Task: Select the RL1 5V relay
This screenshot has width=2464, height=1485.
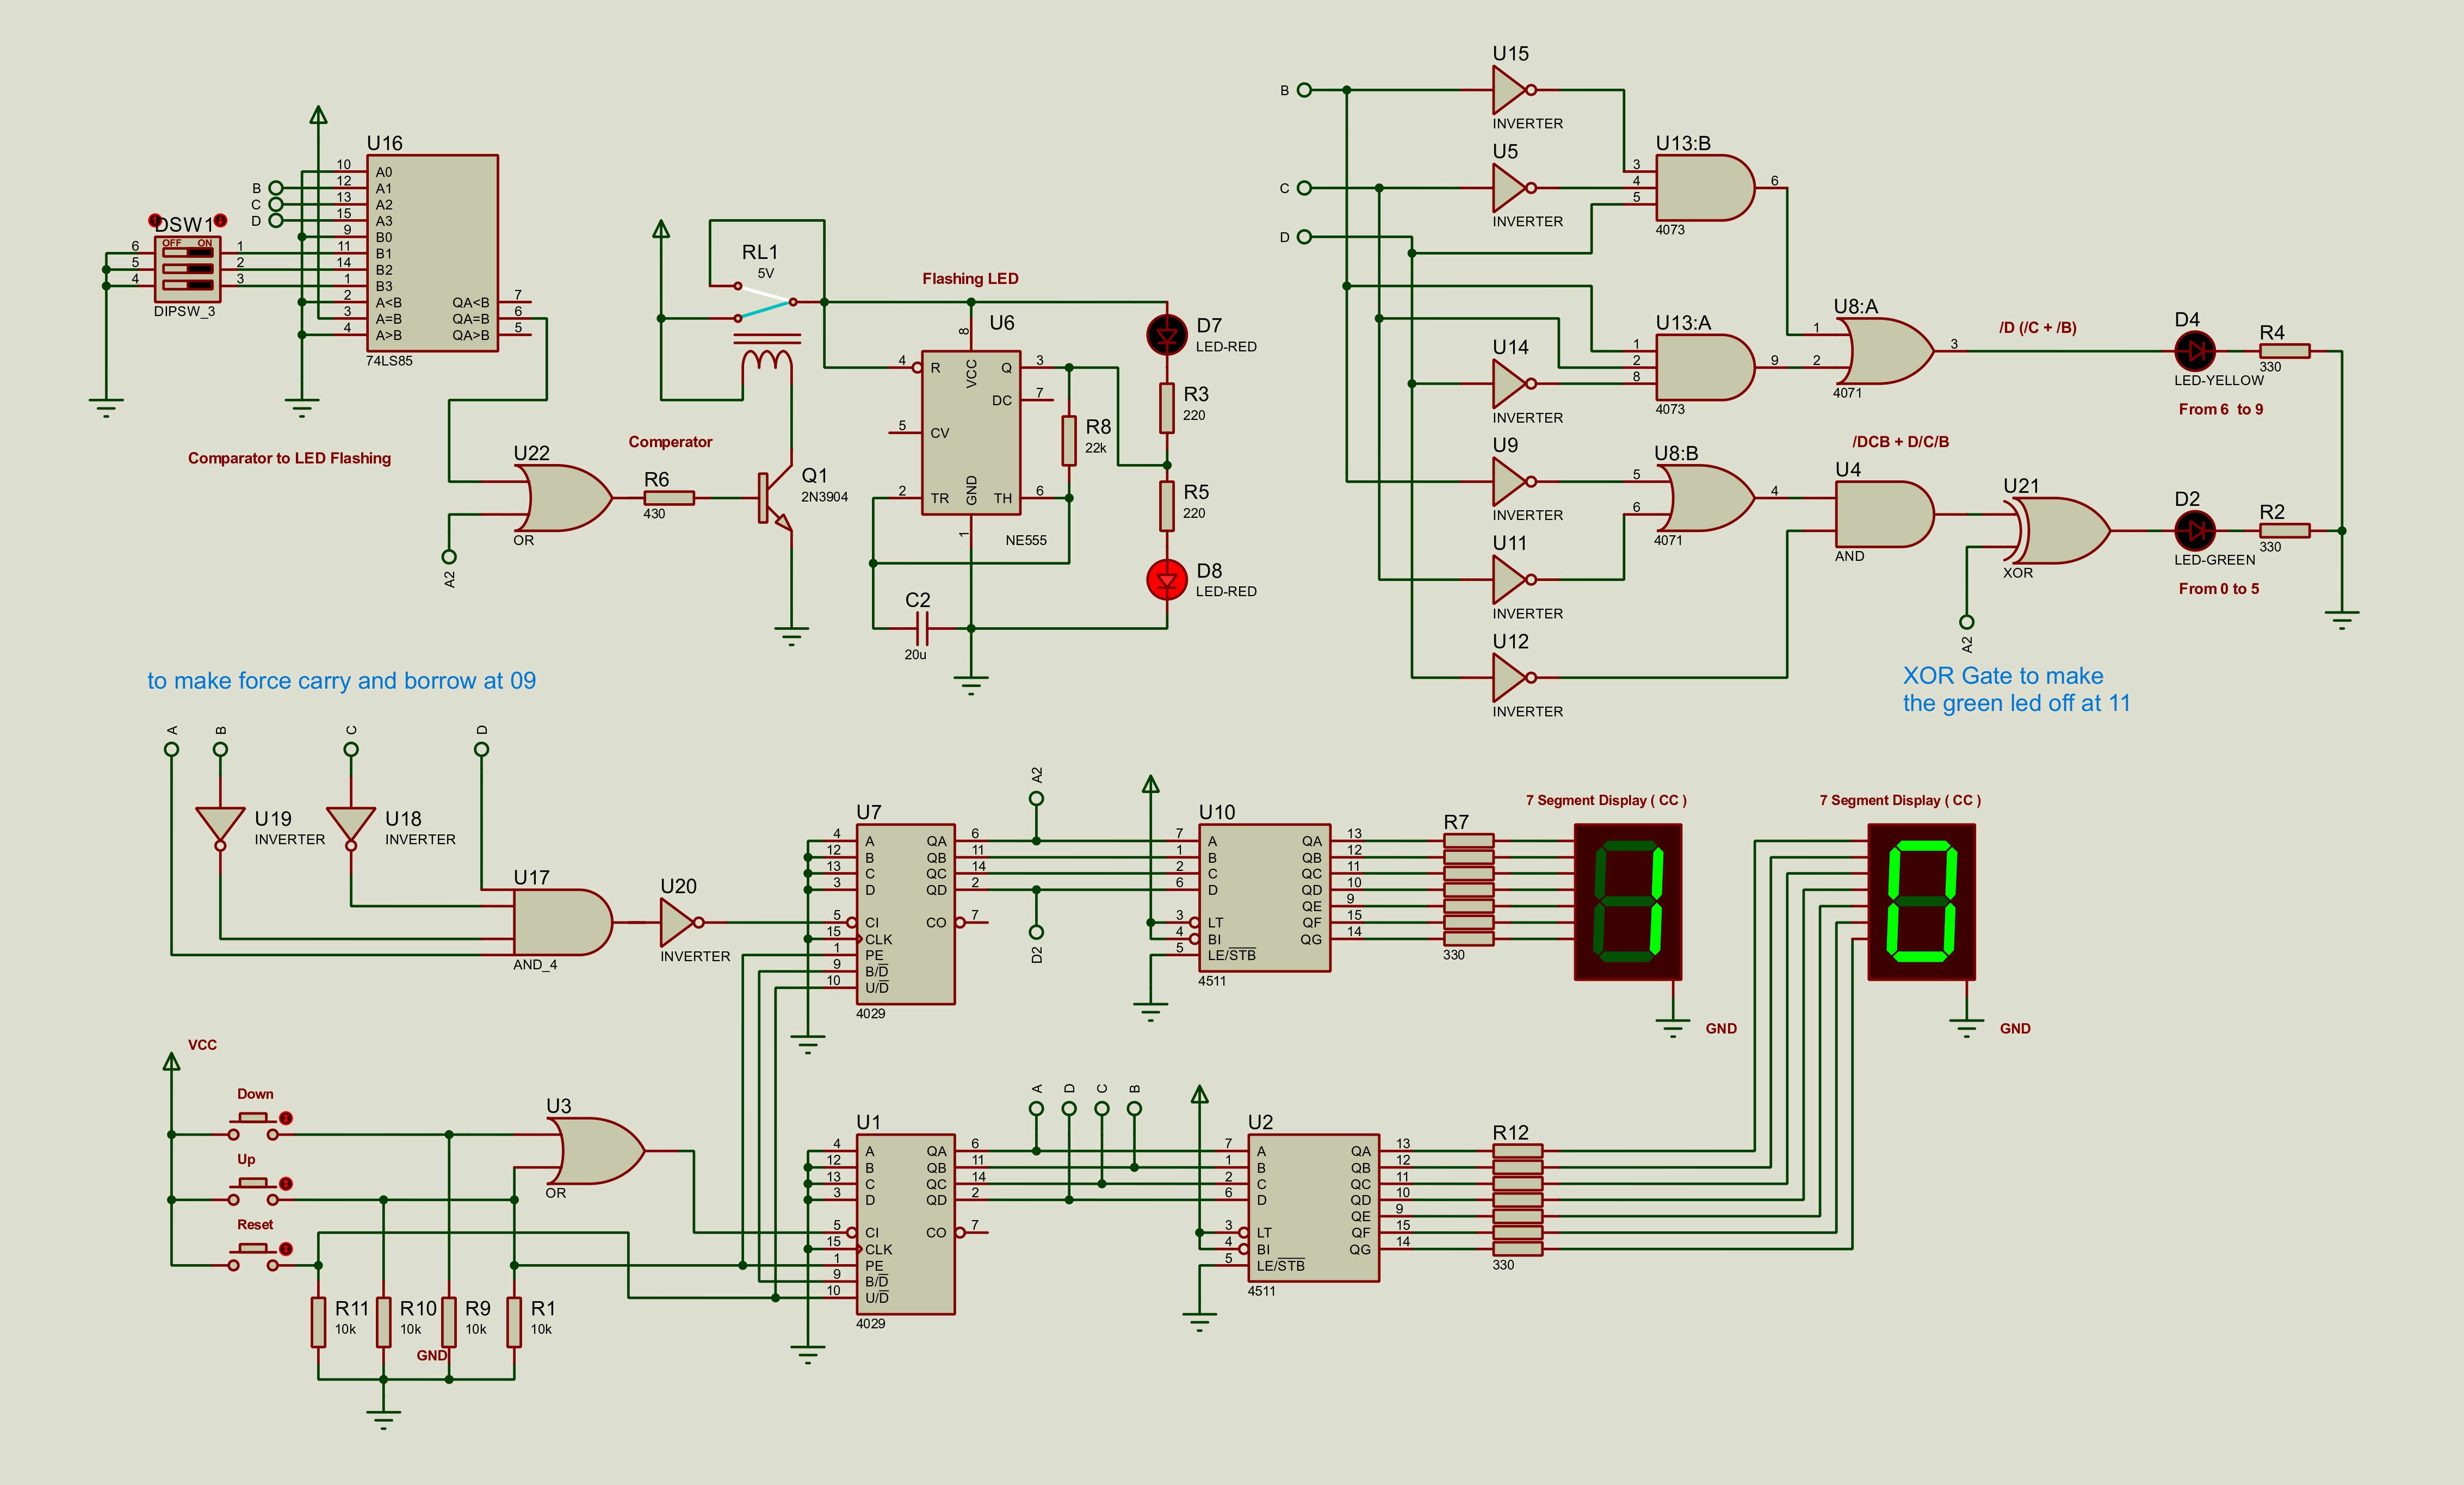Action: pos(767,325)
